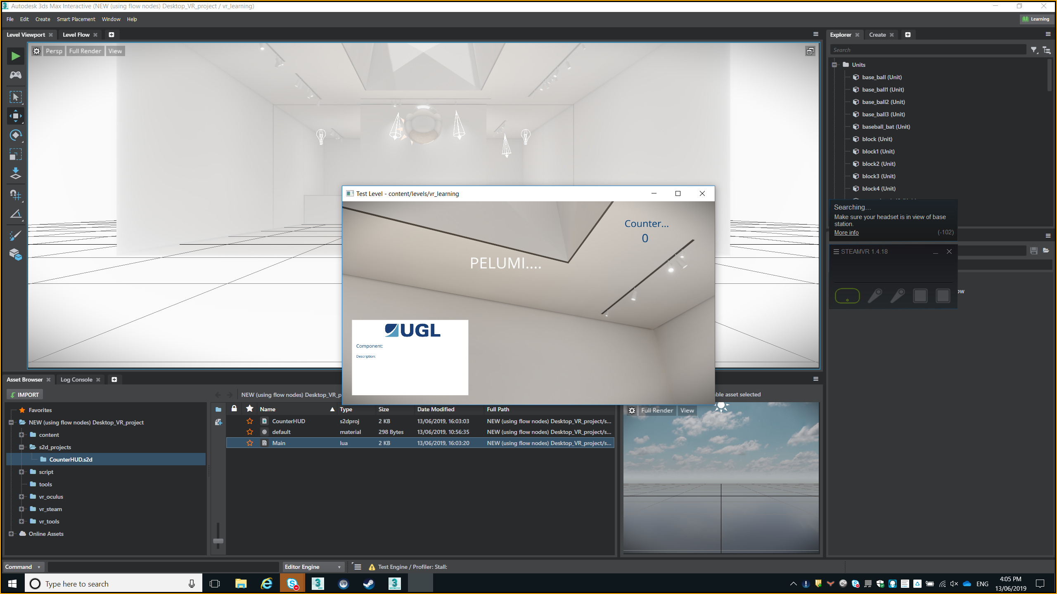Open the Editor Engine dropdown
Image resolution: width=1057 pixels, height=594 pixels.
click(x=313, y=567)
